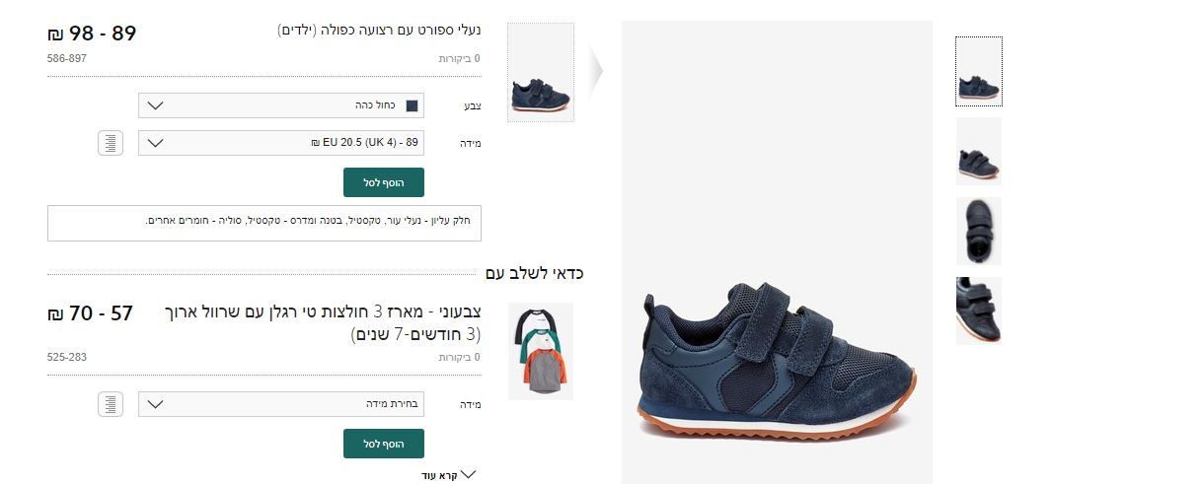Select close-up strap shoe thumbnail
The width and height of the screenshot is (1203, 484).
coord(979,311)
